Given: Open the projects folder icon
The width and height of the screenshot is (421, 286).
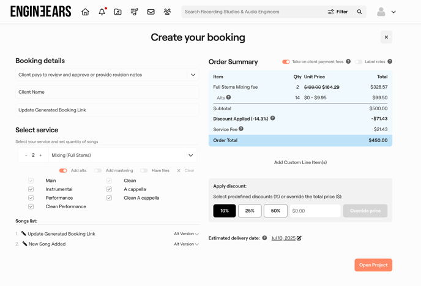Looking at the screenshot, I should [x=118, y=12].
